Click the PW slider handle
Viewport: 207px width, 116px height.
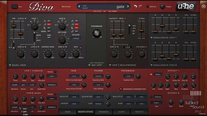[14, 26]
